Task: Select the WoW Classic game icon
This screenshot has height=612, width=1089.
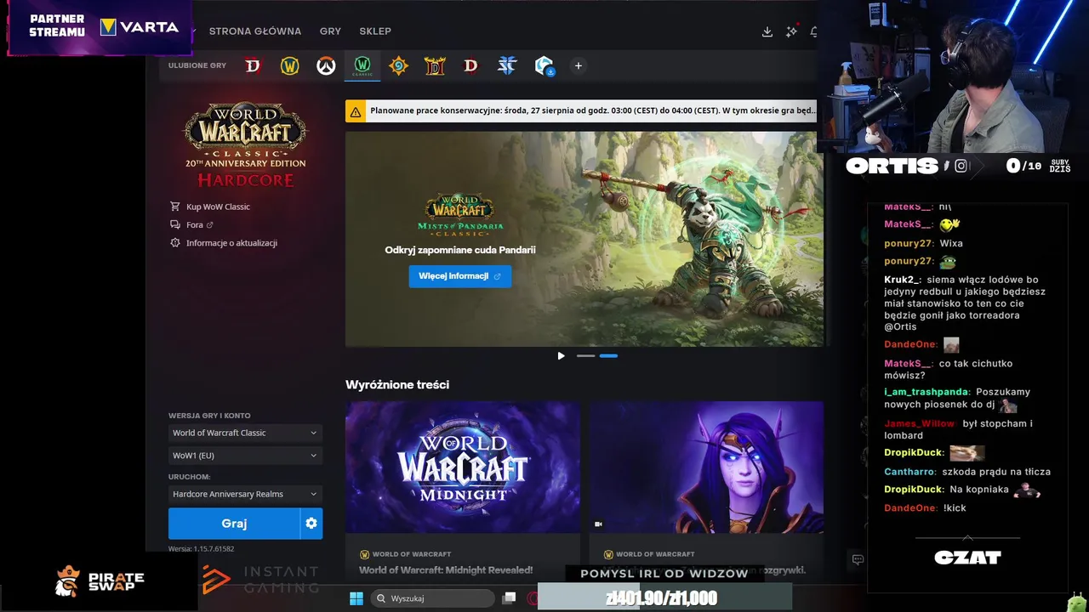Action: click(x=362, y=65)
